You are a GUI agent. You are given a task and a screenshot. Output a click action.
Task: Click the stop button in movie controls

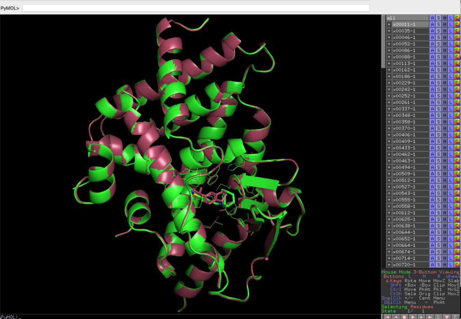click(404, 317)
